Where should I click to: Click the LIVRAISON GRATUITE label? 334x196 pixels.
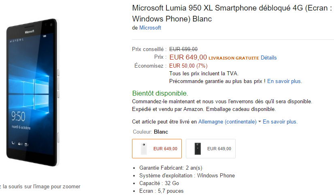pos(234,58)
